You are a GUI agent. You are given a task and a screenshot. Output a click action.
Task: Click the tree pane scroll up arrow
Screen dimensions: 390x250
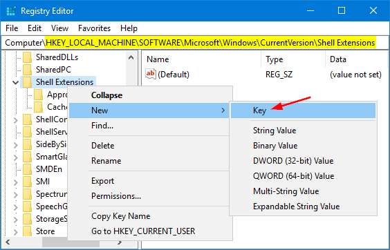pos(131,57)
